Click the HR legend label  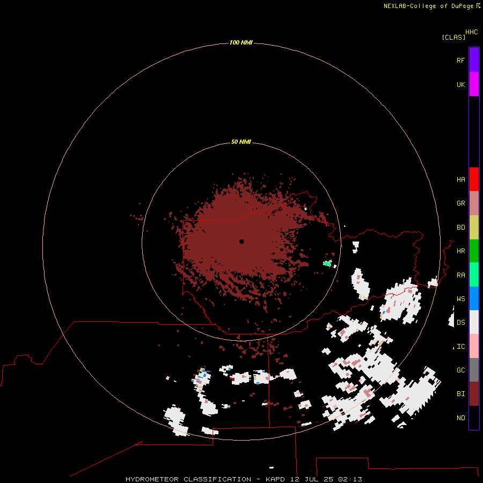(x=460, y=251)
